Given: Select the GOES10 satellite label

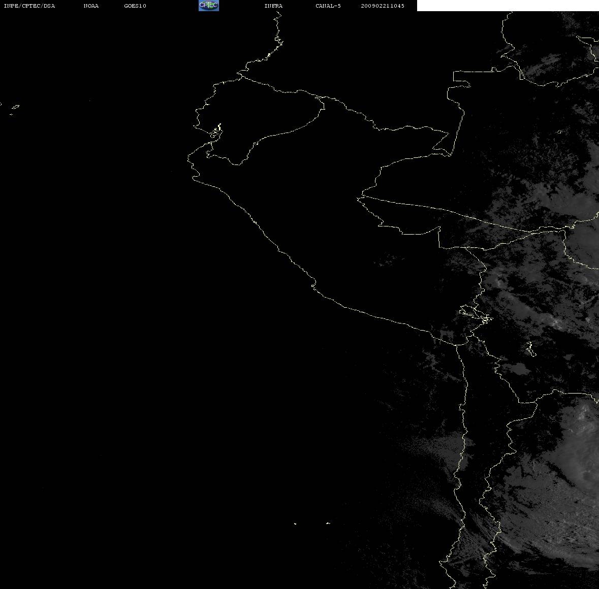Looking at the screenshot, I should (135, 6).
